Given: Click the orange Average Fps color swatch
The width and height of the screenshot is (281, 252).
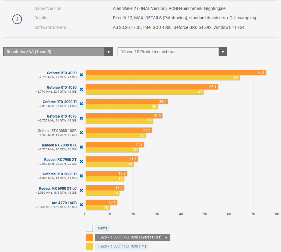Looking at the screenshot, I should click(x=90, y=237).
